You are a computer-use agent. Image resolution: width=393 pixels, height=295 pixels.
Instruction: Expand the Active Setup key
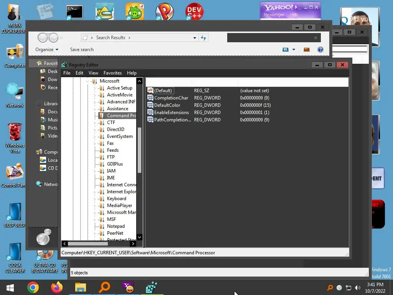click(94, 88)
